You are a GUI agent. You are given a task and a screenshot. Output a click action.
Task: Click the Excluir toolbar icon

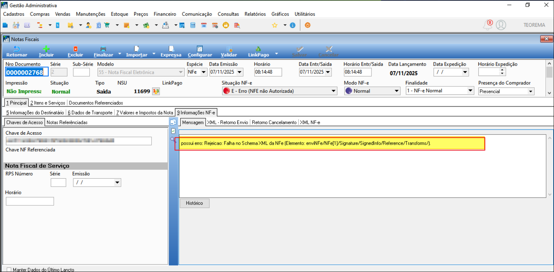(x=75, y=49)
